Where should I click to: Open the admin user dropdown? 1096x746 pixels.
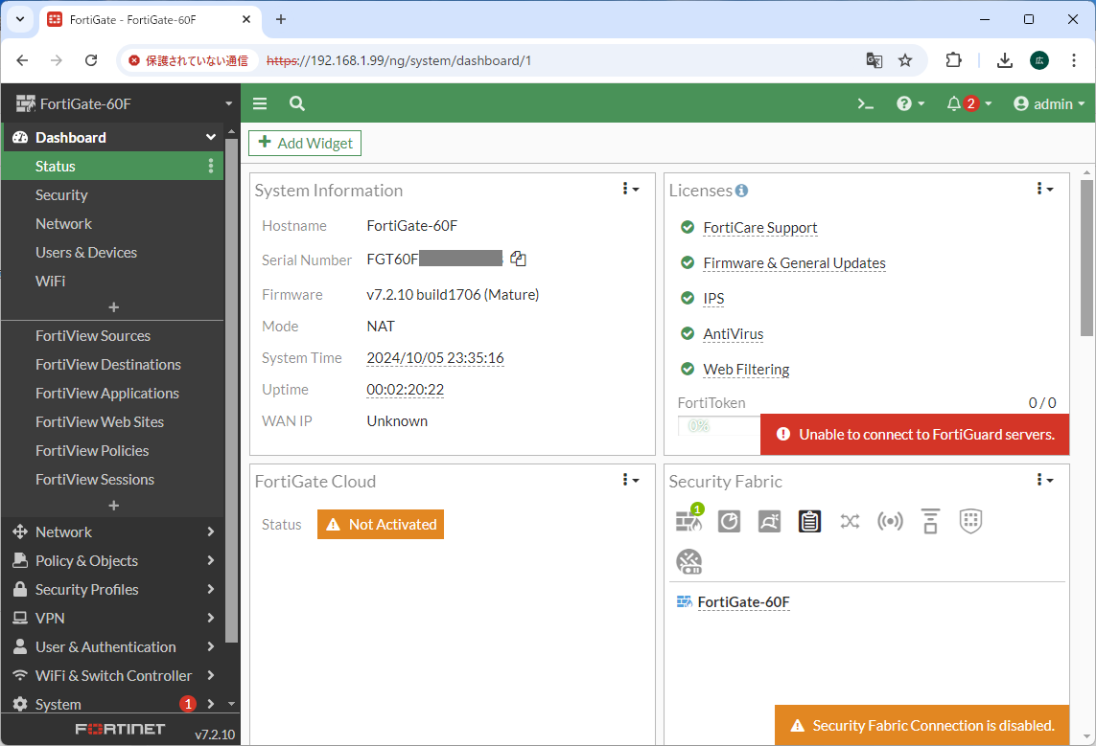[x=1049, y=103]
